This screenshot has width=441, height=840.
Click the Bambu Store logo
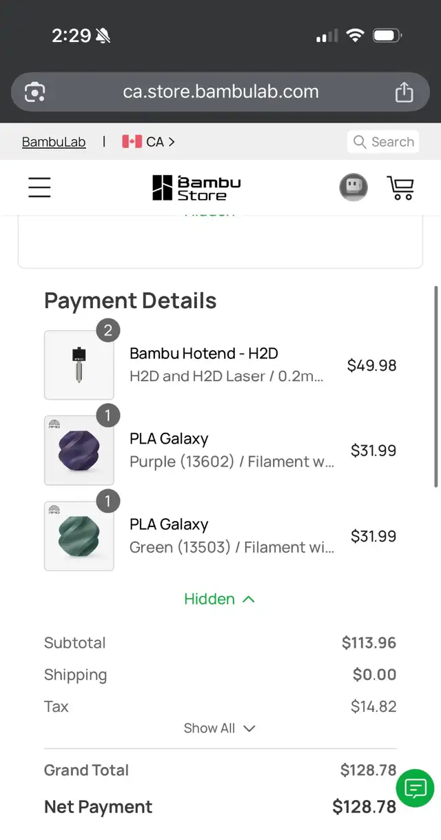[x=195, y=187]
